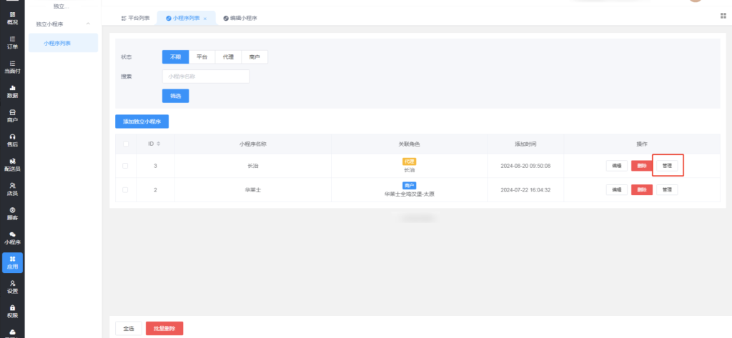Click 管理 button for the 长治 row
Image resolution: width=732 pixels, height=338 pixels.
(667, 166)
